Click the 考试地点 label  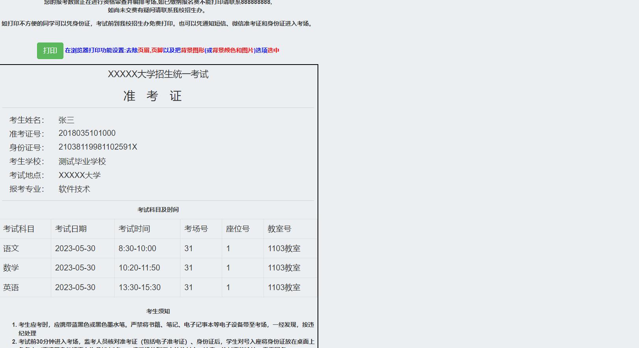(27, 175)
